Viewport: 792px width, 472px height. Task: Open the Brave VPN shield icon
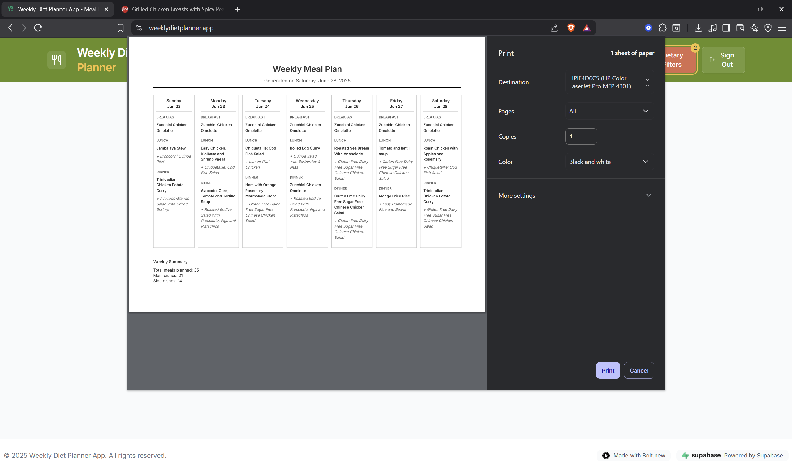768,28
